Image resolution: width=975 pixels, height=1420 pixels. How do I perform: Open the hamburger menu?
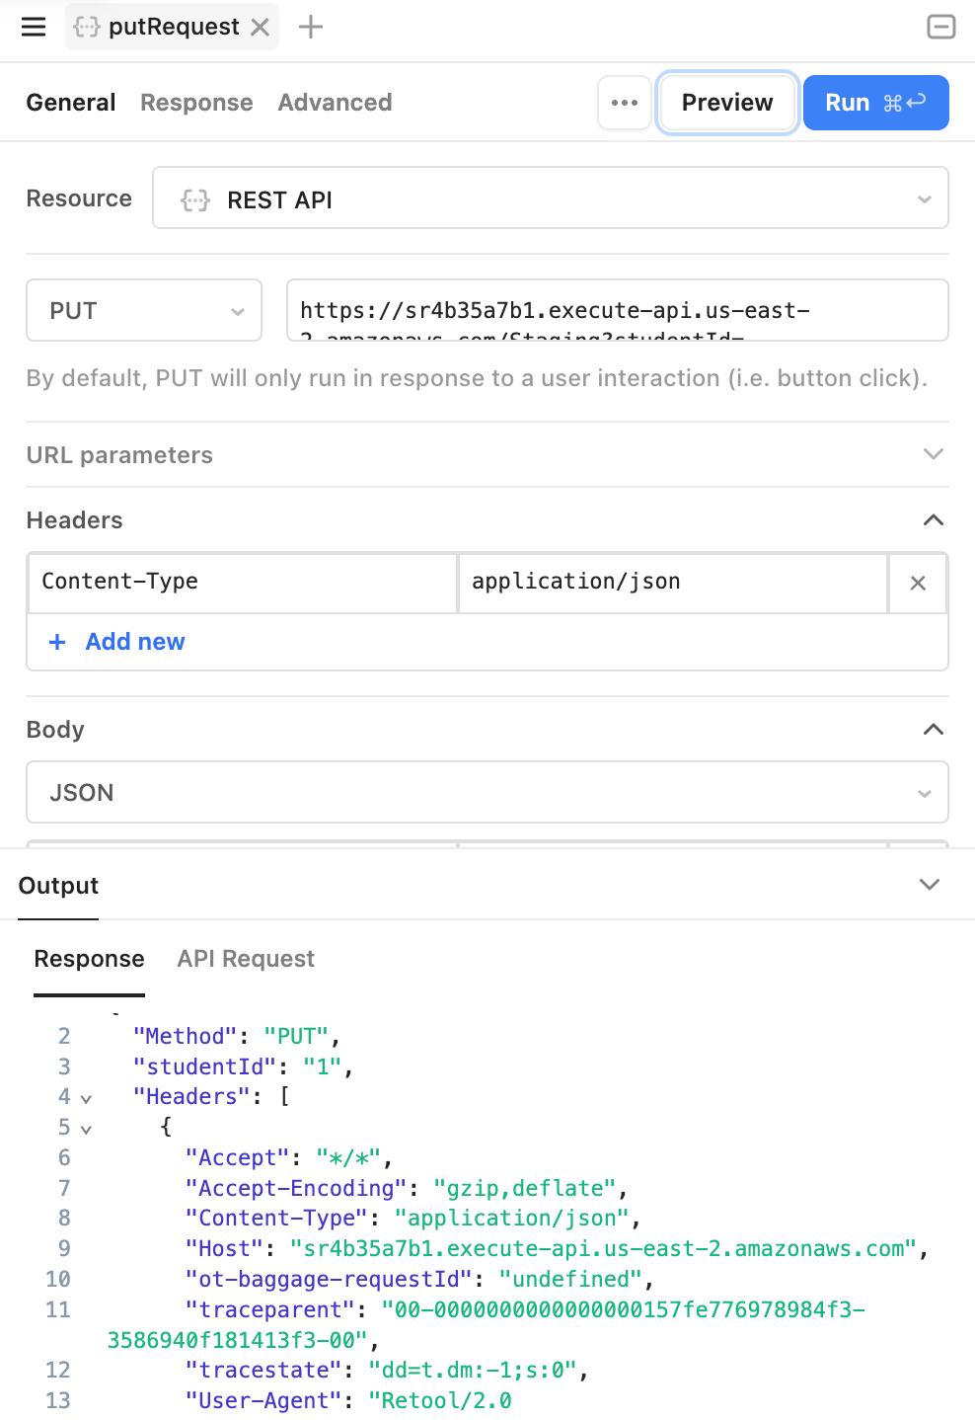[34, 27]
